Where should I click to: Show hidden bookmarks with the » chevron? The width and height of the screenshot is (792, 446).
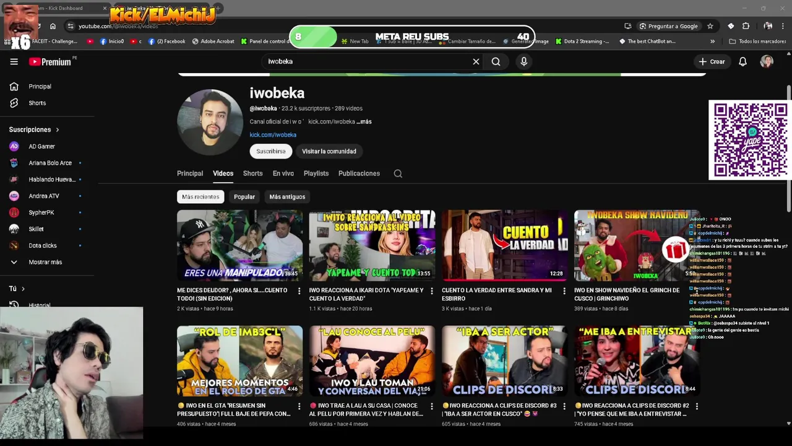coord(712,42)
